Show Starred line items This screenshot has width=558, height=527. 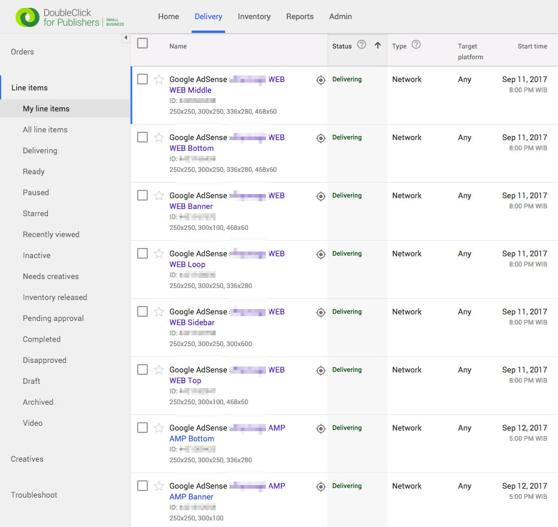(35, 214)
